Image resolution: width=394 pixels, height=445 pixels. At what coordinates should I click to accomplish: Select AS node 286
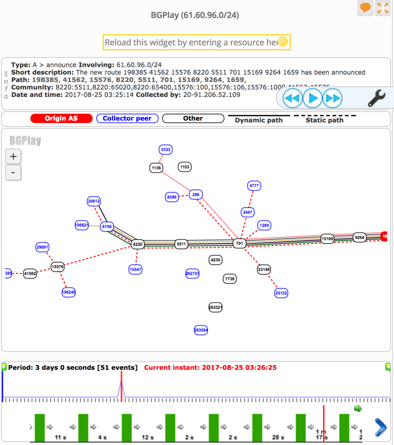[196, 194]
